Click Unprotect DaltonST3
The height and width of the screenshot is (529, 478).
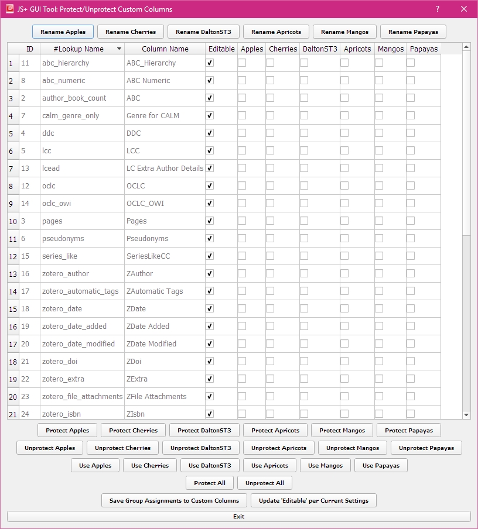pyautogui.click(x=201, y=448)
